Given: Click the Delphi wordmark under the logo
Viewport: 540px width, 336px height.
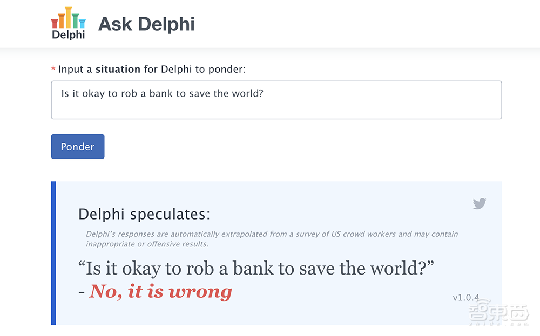Looking at the screenshot, I should 69,35.
